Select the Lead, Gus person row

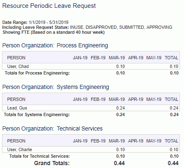click(x=91, y=108)
